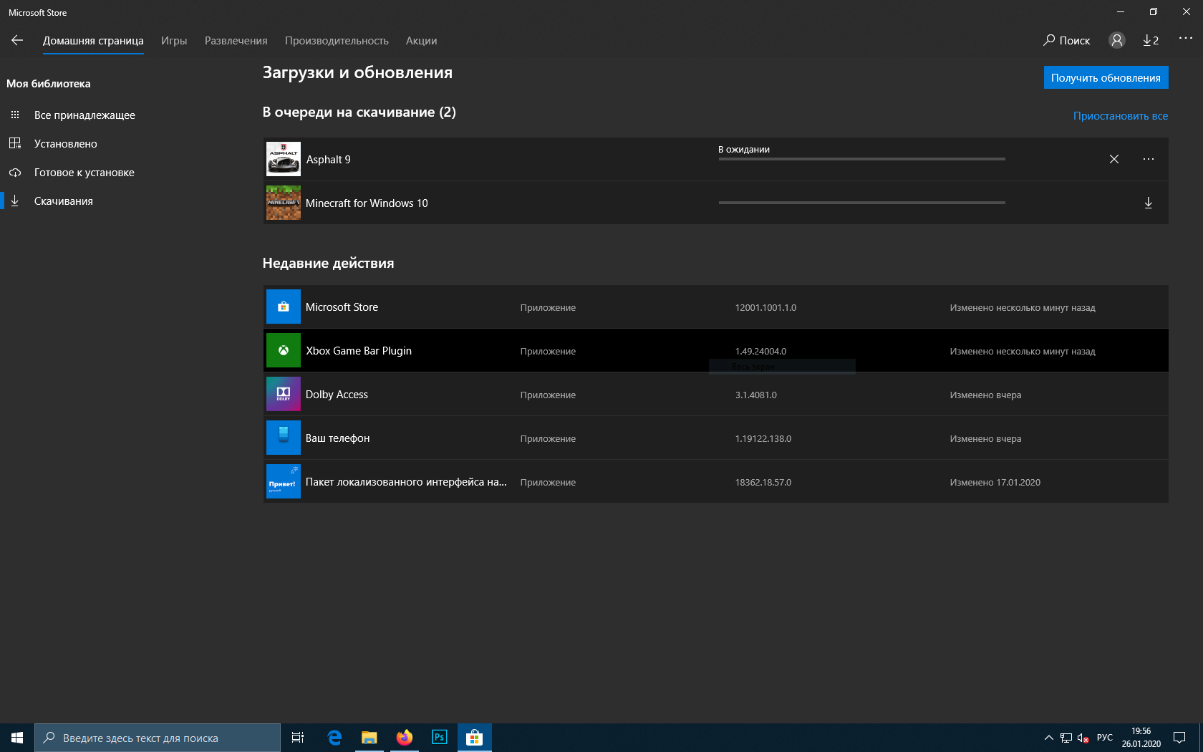Click the В ожидании status label
The width and height of the screenshot is (1203, 752).
(744, 149)
